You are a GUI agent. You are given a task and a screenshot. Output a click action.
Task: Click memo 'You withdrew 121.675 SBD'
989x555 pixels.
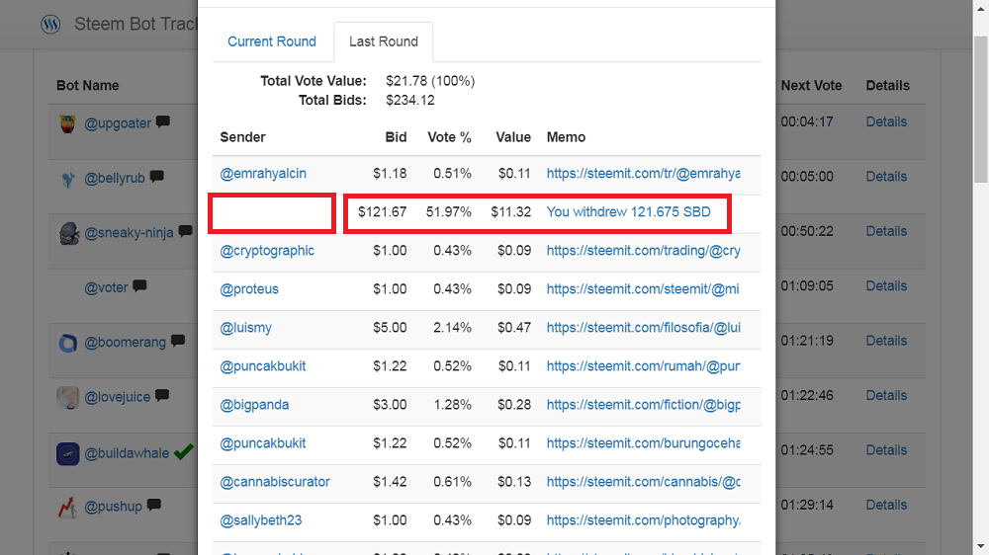coord(628,211)
